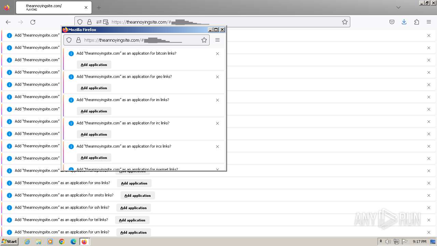The width and height of the screenshot is (437, 246).
Task: Bookmark this page with main window star
Action: tap(345, 22)
